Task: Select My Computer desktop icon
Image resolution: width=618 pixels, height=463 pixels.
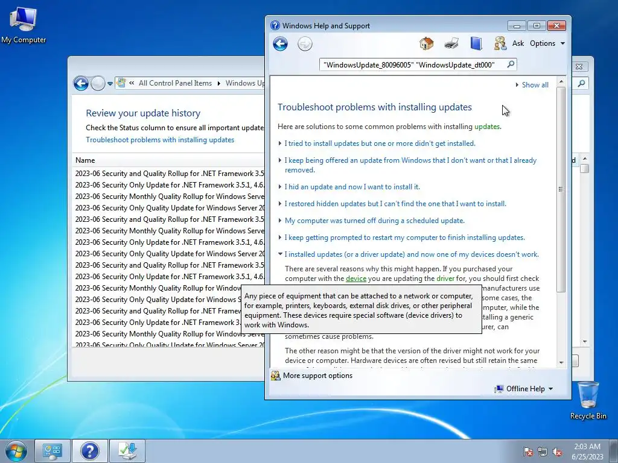Action: pyautogui.click(x=24, y=25)
